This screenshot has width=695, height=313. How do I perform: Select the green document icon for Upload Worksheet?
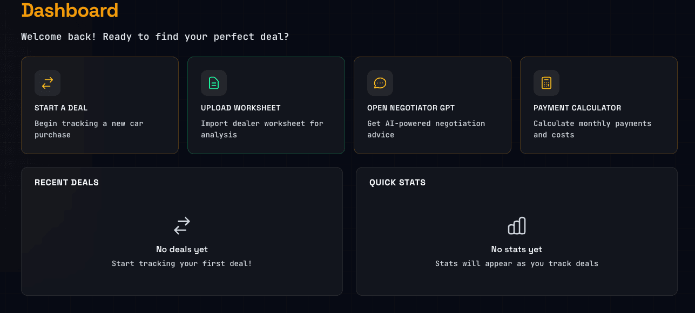(x=214, y=83)
